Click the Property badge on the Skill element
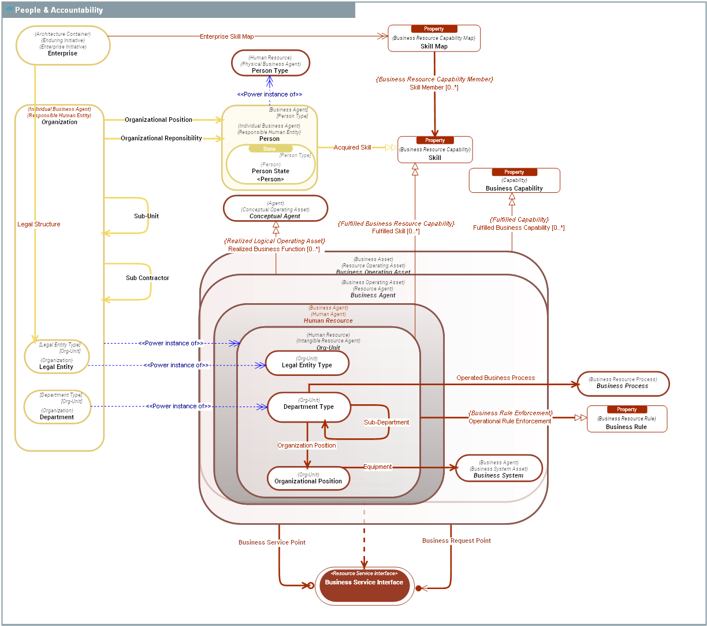The image size is (707, 626). pos(435,140)
